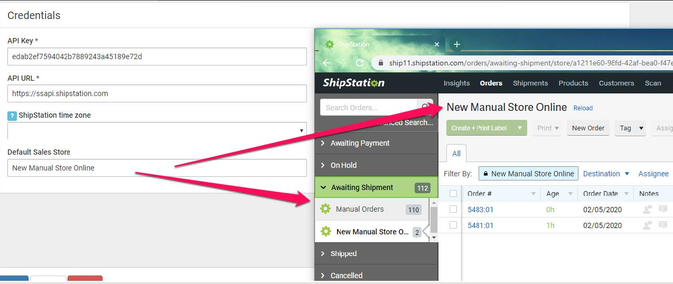Click the assignee icon for order 5481:01

tap(647, 225)
